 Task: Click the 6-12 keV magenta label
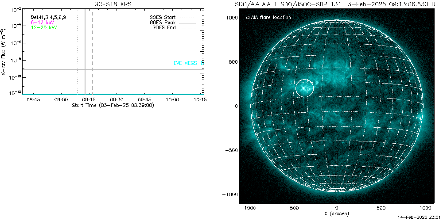[43, 22]
